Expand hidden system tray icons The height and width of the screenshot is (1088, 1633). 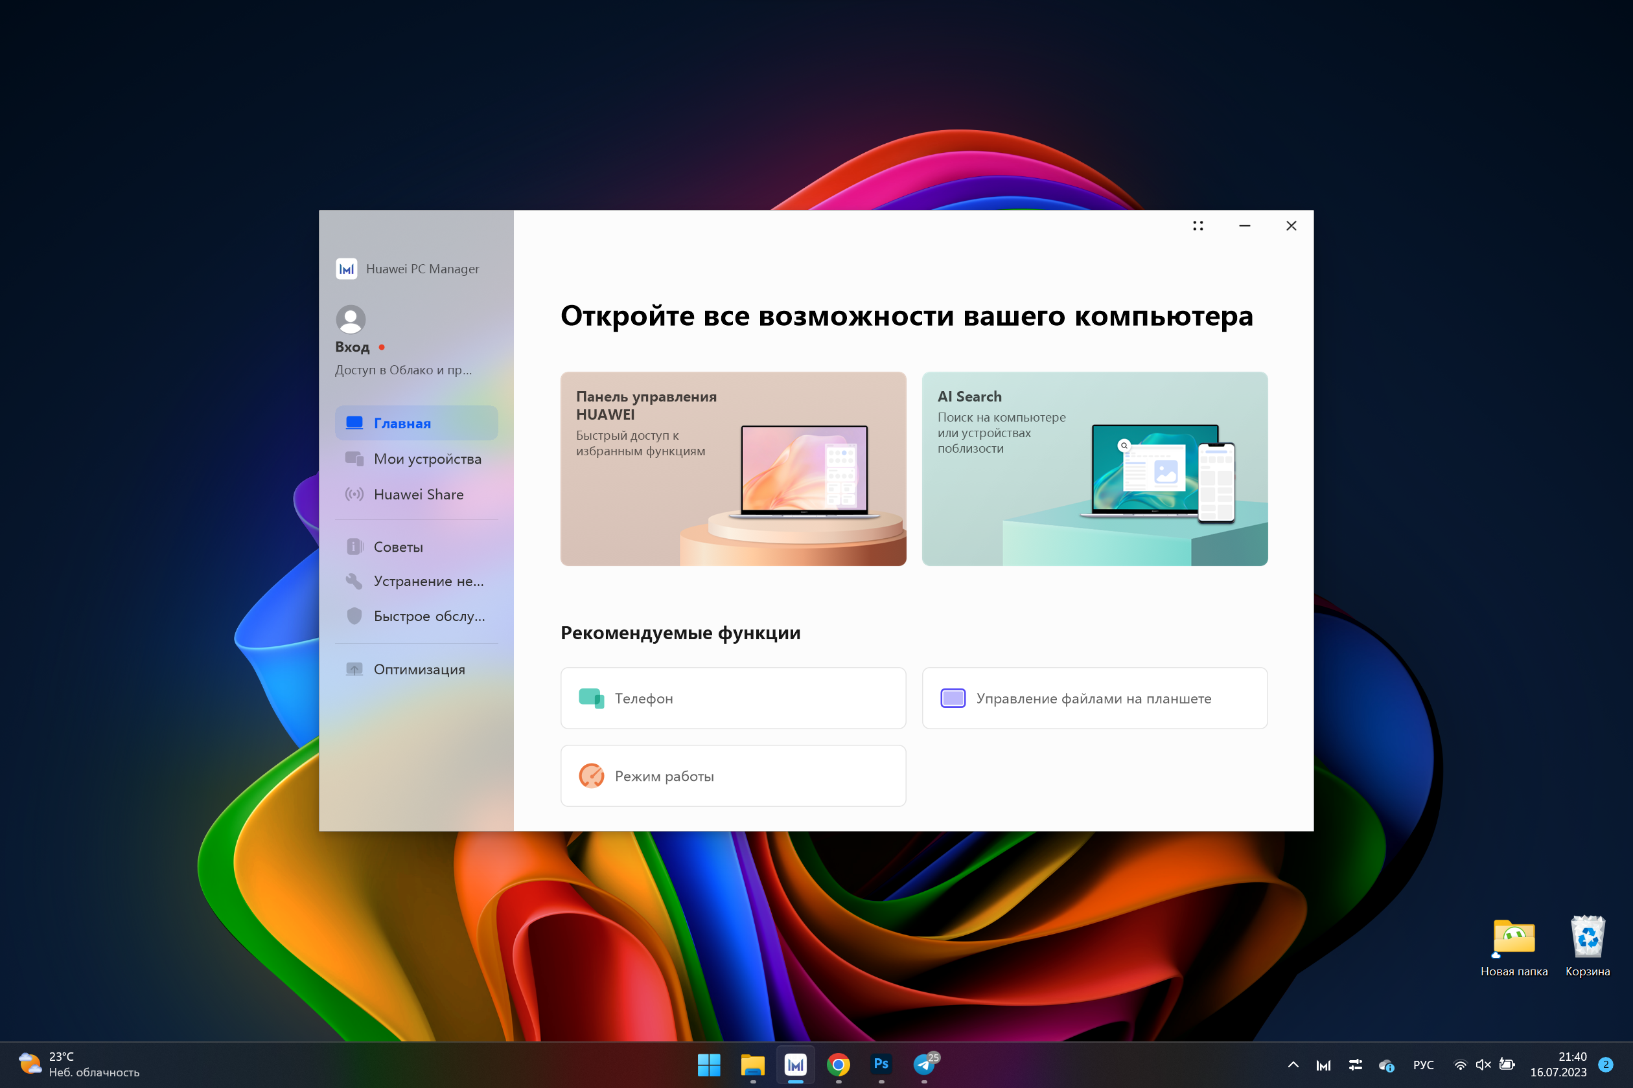pos(1293,1065)
